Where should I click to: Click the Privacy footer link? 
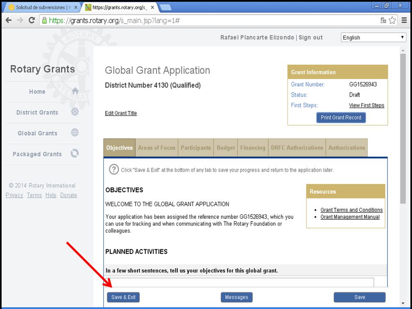click(x=14, y=195)
